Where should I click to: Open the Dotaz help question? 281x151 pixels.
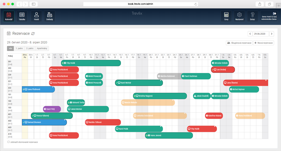click(x=252, y=16)
